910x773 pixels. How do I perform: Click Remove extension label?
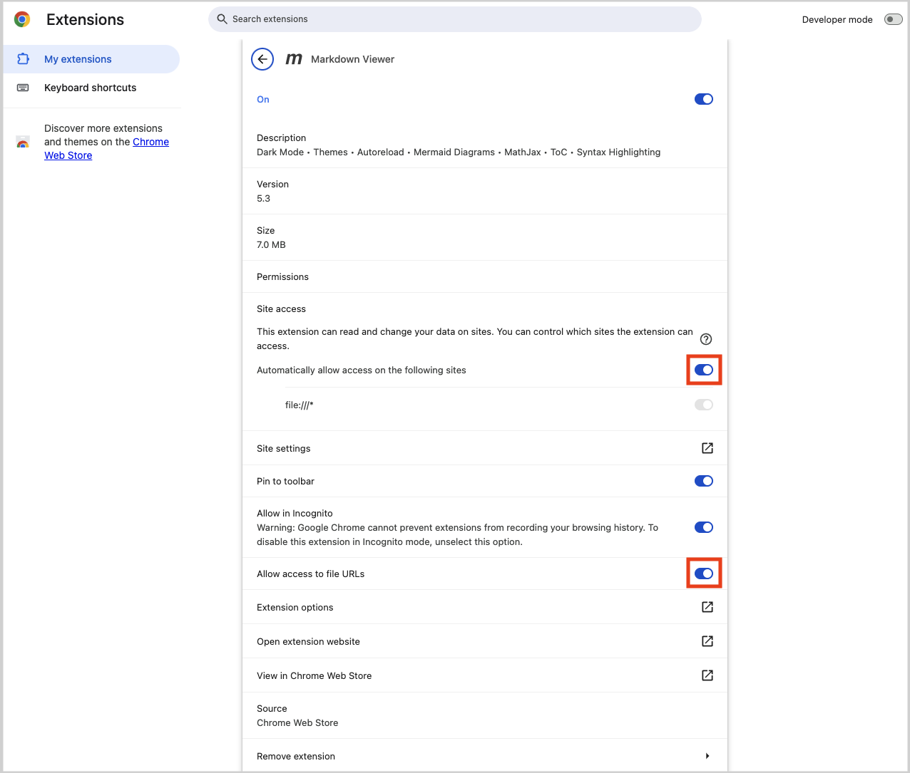pyautogui.click(x=296, y=756)
